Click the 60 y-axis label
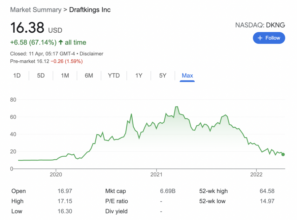This screenshot has width=297, height=220. (13, 117)
